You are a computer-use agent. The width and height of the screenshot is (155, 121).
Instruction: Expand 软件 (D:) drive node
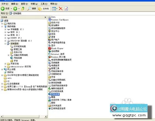[5, 32]
